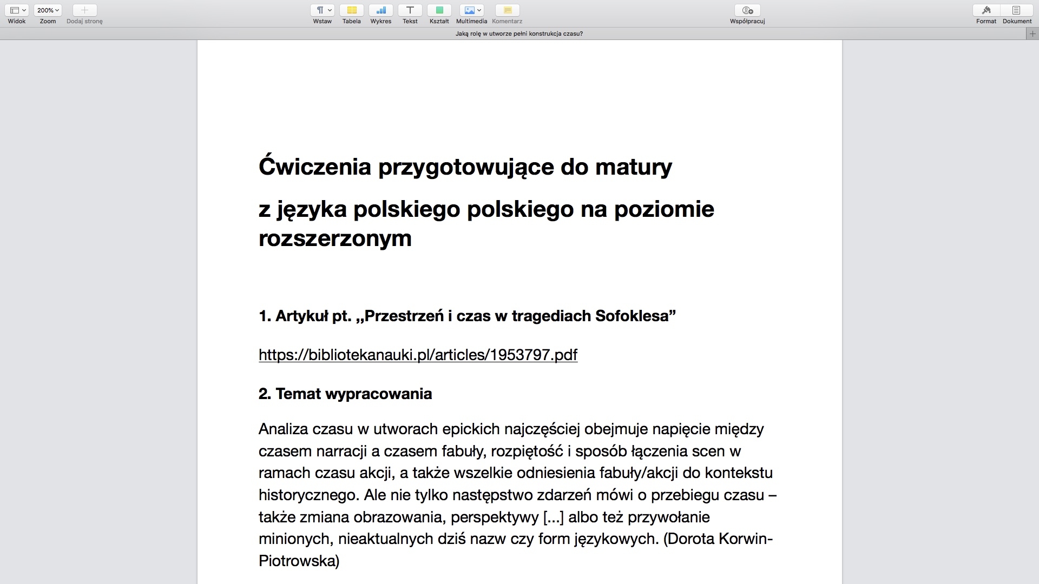Viewport: 1039px width, 584px height.
Task: Toggle the Dokument sidebar panel
Action: point(1016,10)
